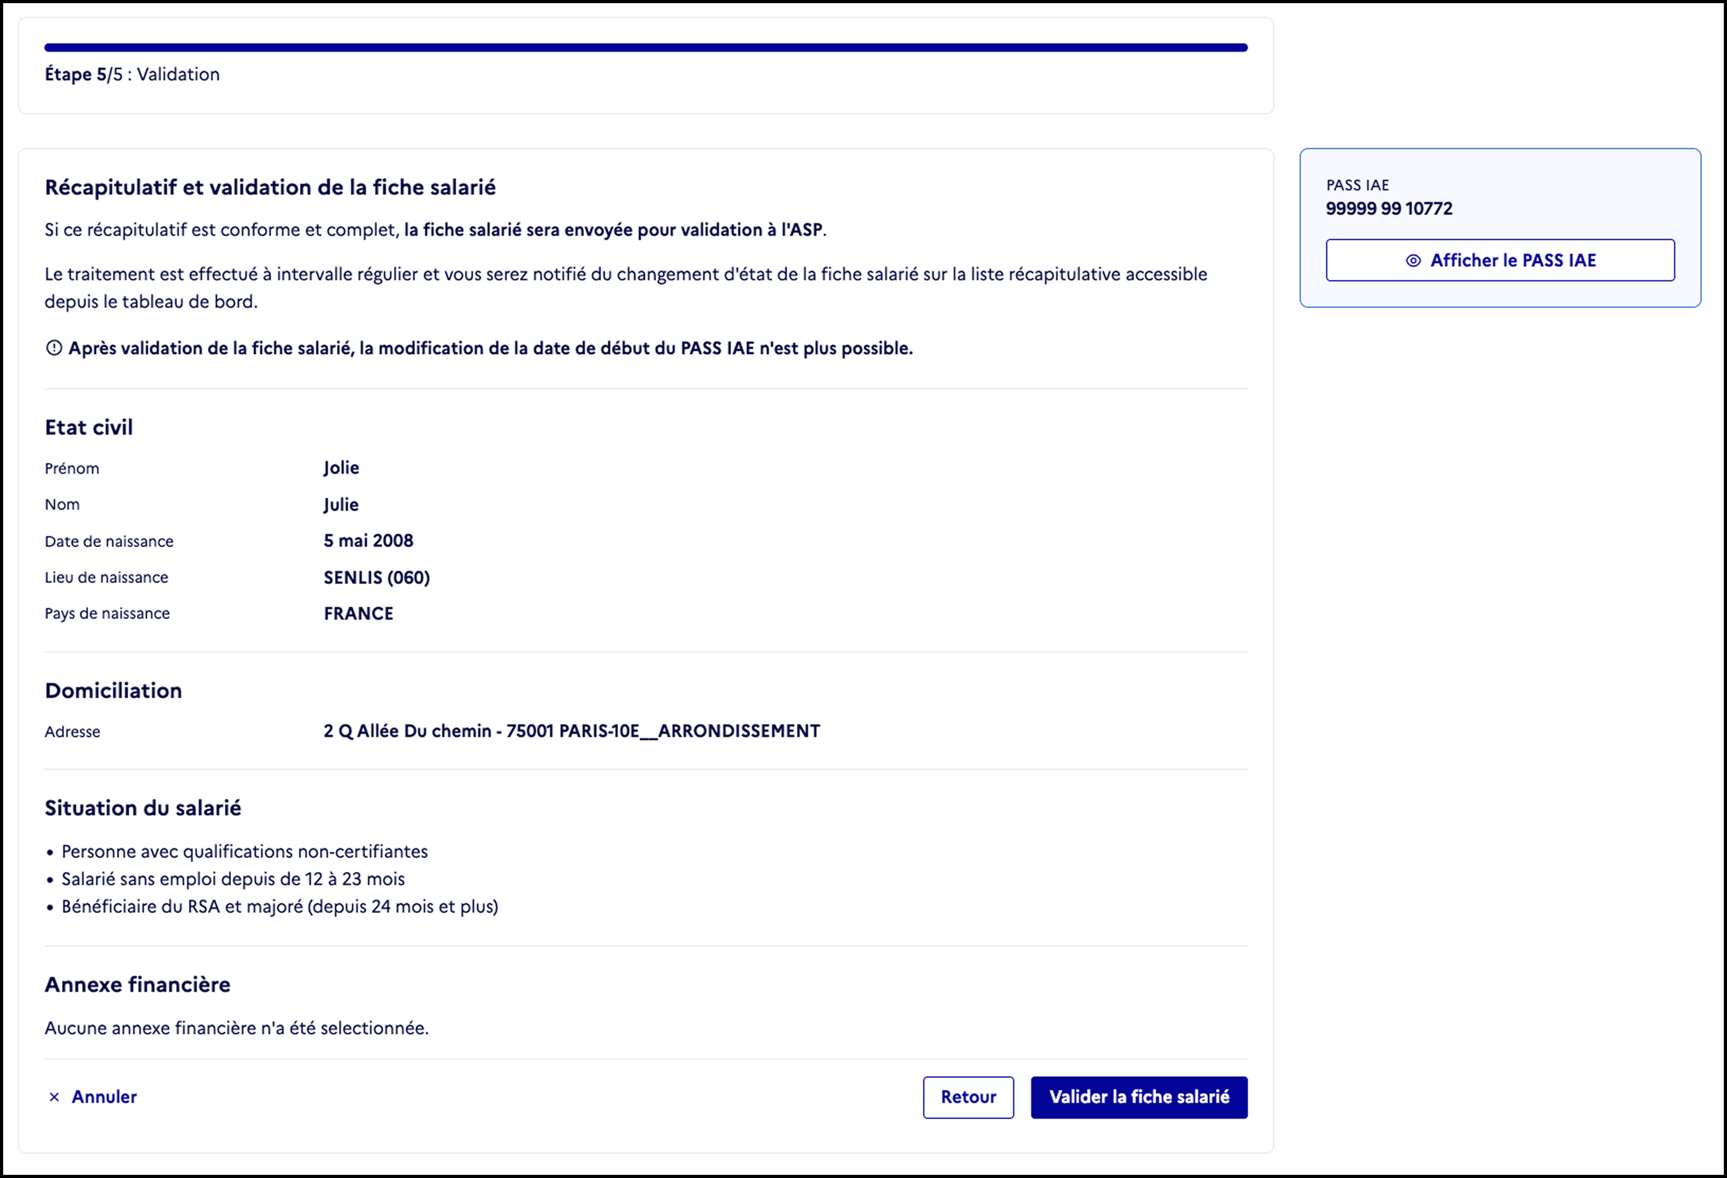Click the first name value Jolie
The height and width of the screenshot is (1178, 1727).
(x=341, y=468)
